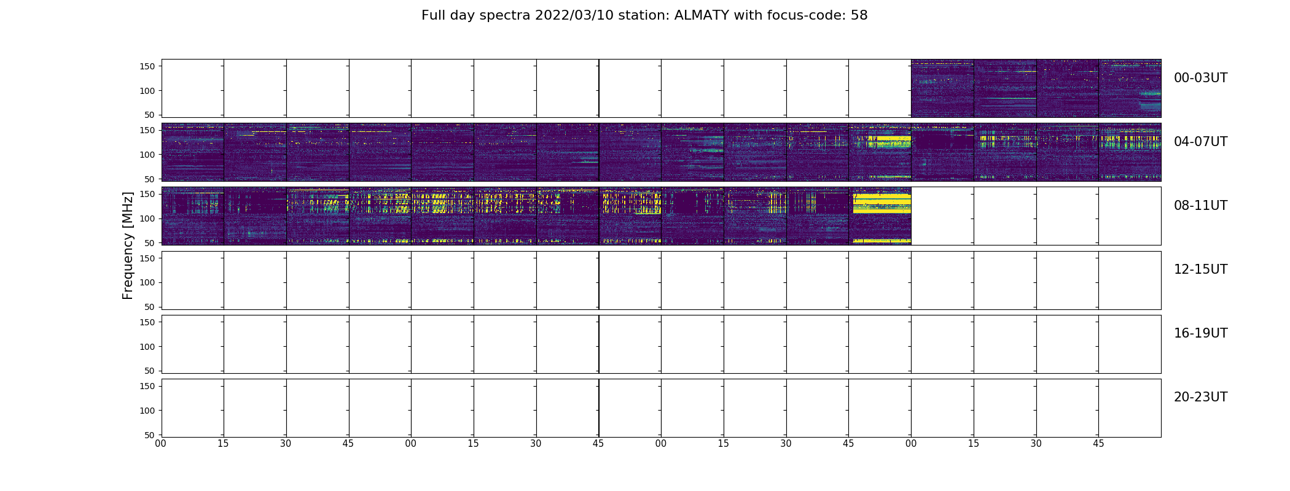The width and height of the screenshot is (1290, 491).
Task: Select the 16-19UT row label
Action: tap(1200, 333)
